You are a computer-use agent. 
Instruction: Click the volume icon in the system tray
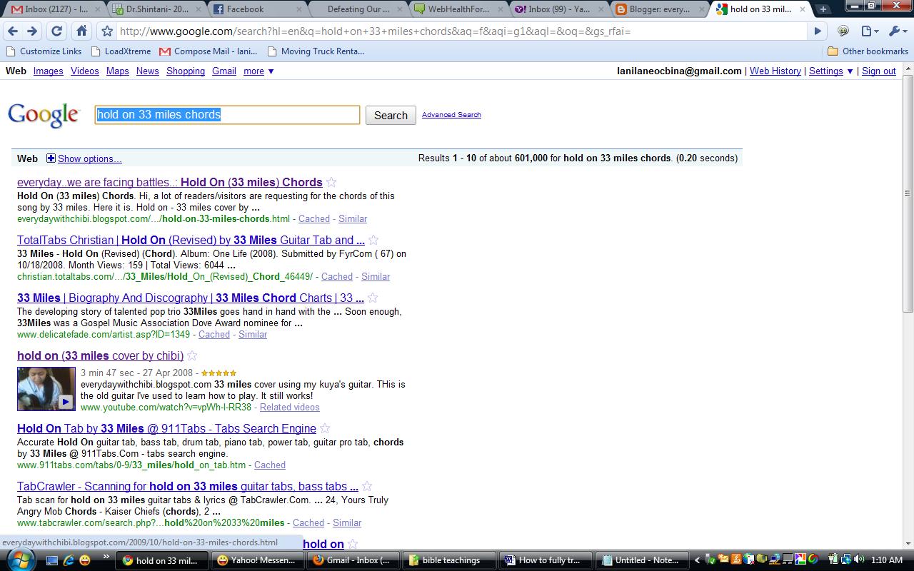(859, 560)
